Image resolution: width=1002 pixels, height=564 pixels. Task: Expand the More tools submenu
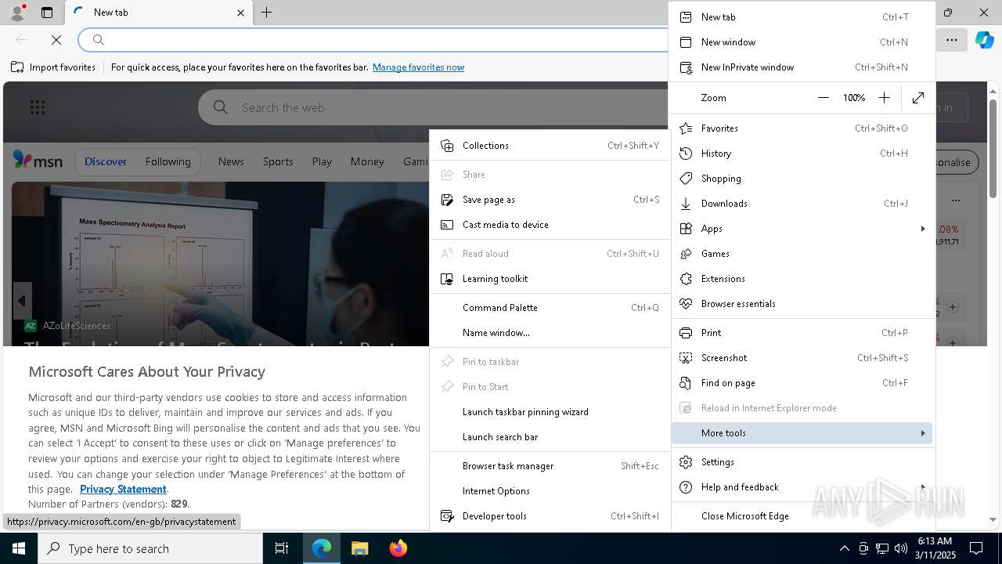click(x=802, y=433)
